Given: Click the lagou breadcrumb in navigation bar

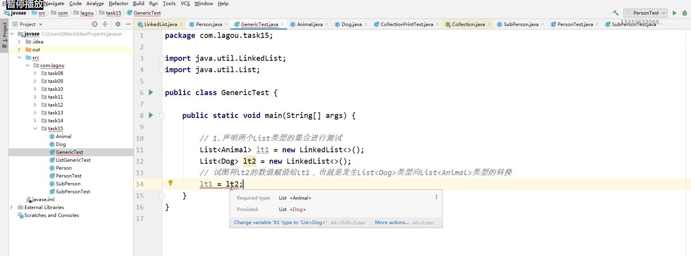Looking at the screenshot, I should coord(84,13).
